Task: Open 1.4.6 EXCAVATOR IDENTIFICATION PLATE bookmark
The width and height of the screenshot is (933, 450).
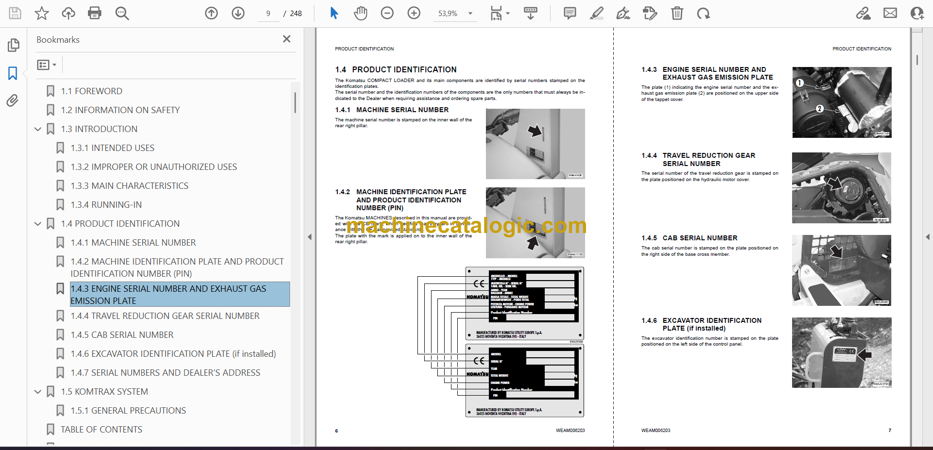Action: [x=173, y=354]
